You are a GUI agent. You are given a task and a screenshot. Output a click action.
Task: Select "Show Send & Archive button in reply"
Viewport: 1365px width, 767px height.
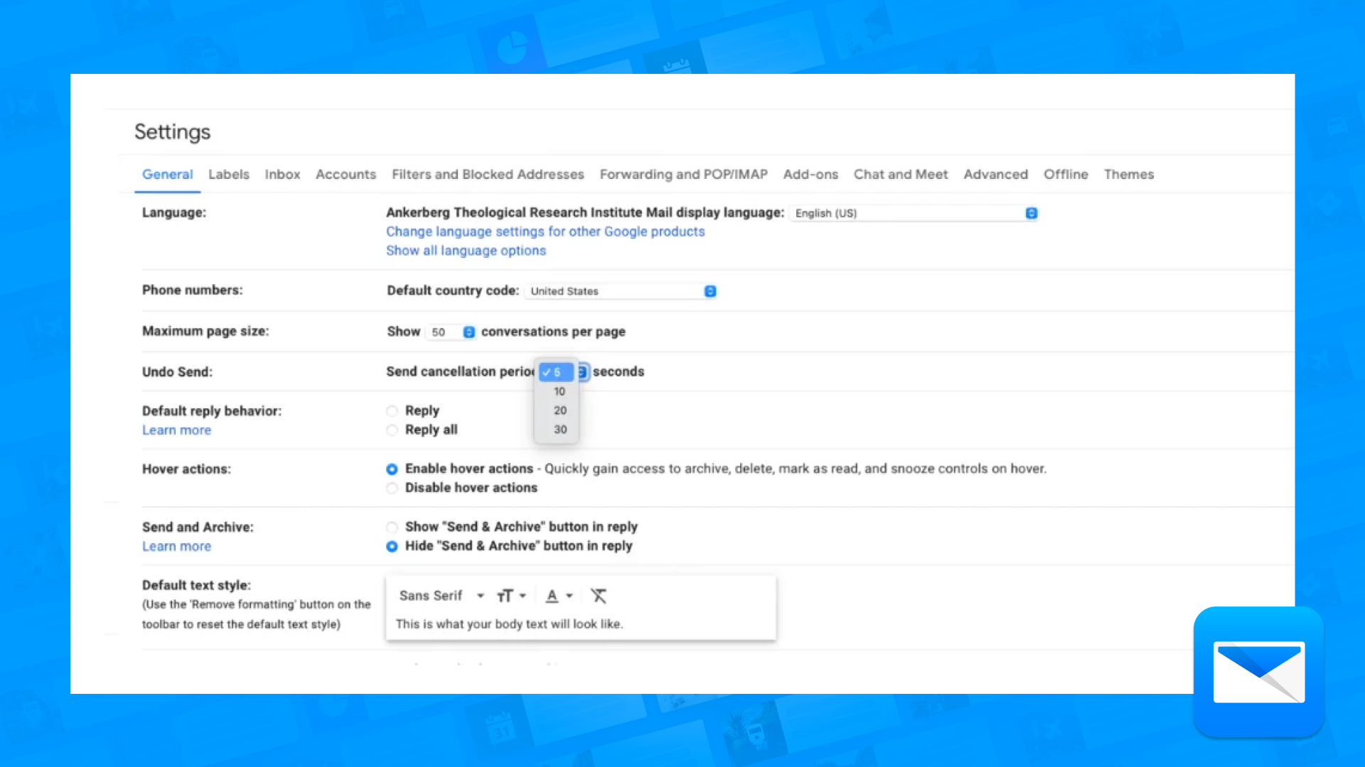pyautogui.click(x=392, y=527)
